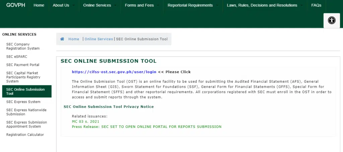Viewport: 343px width, 152px height.
Task: Open SEC Online Submission Tool Privacy Notice
Action: coord(109,107)
